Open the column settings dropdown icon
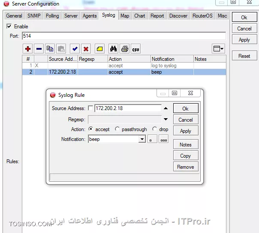 click(218, 49)
